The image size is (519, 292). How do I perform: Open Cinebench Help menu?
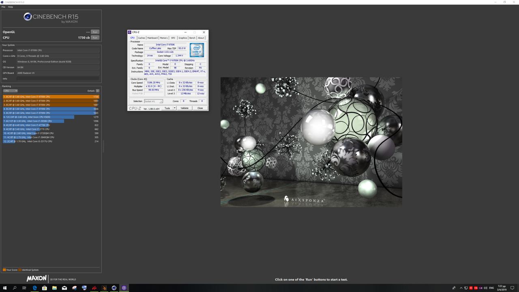point(11,7)
